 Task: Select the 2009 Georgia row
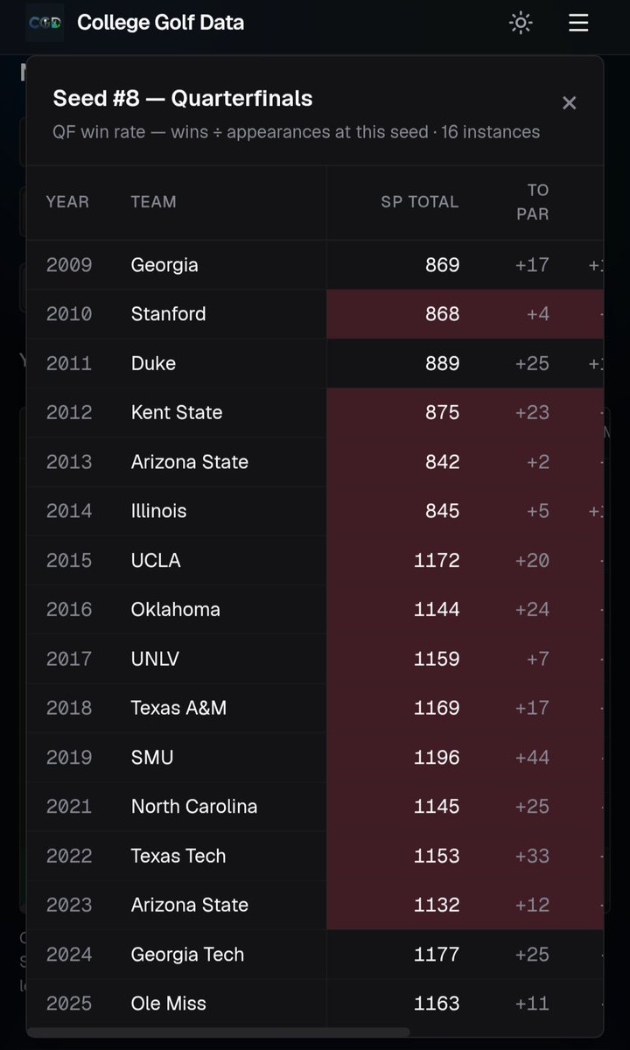pyautogui.click(x=315, y=265)
